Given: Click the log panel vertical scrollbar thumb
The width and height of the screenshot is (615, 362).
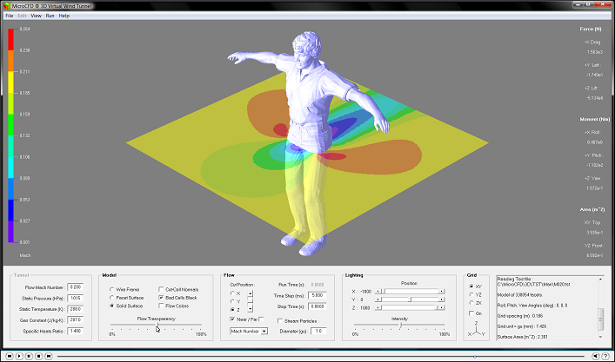Looking at the screenshot, I should [x=600, y=319].
